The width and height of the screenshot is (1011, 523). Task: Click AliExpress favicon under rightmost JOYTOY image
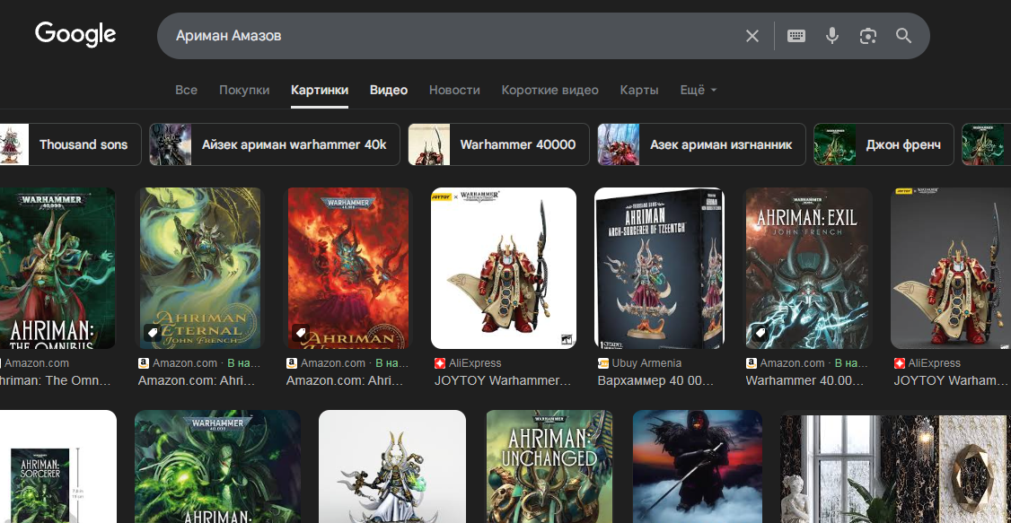click(900, 363)
